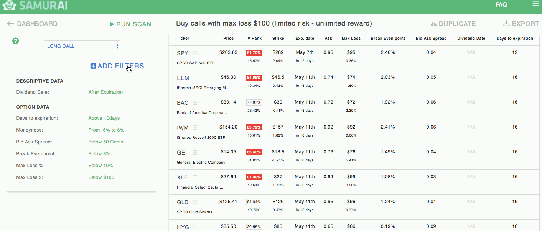The image size is (542, 231).
Task: Go back to DASHBOARD
Action: (37, 24)
